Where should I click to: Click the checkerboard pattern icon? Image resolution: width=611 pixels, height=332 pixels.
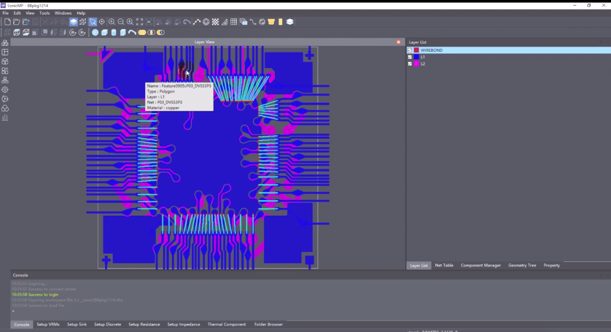(215, 22)
